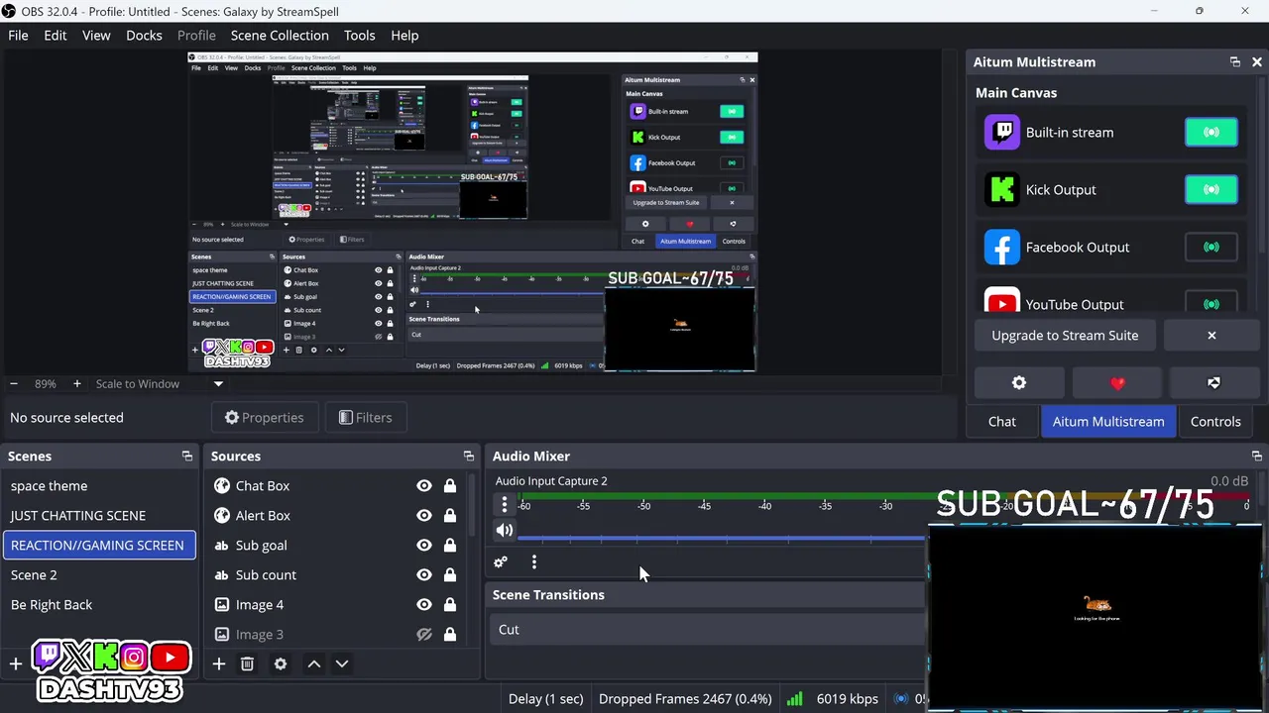
Task: Open the Docks menu
Action: 144,35
